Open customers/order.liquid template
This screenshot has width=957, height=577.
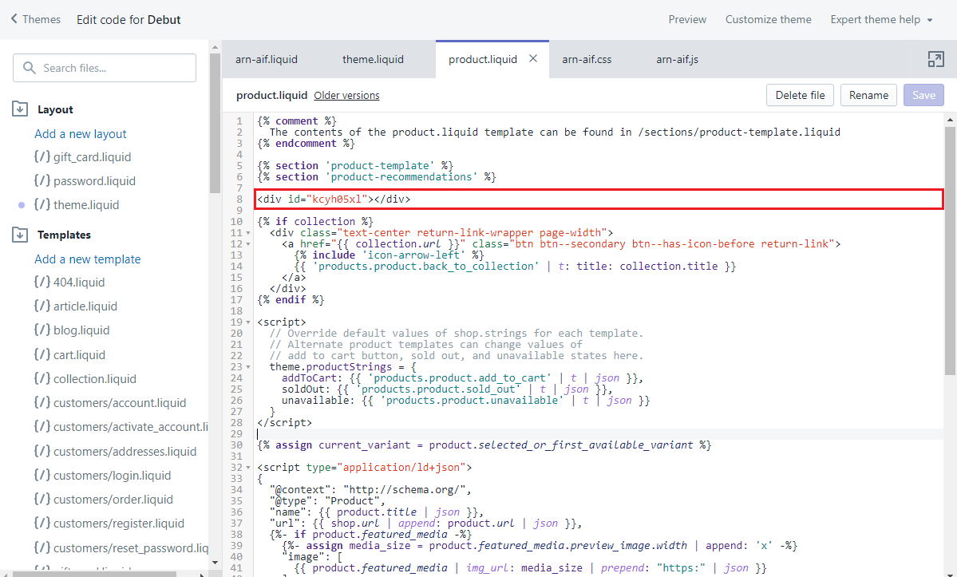[113, 499]
